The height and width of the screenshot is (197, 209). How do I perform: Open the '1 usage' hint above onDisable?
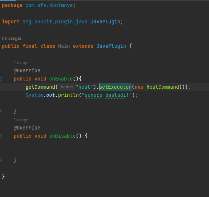[x=21, y=120]
